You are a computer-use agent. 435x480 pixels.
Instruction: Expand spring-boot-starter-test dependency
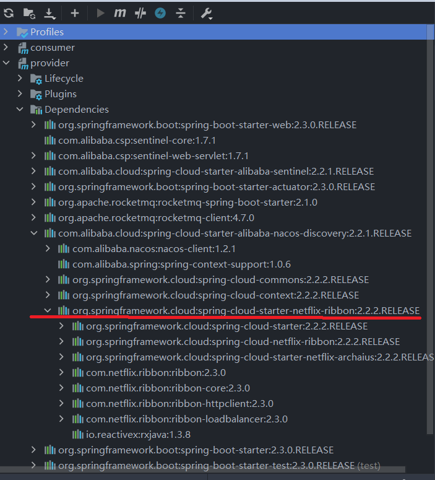click(33, 465)
